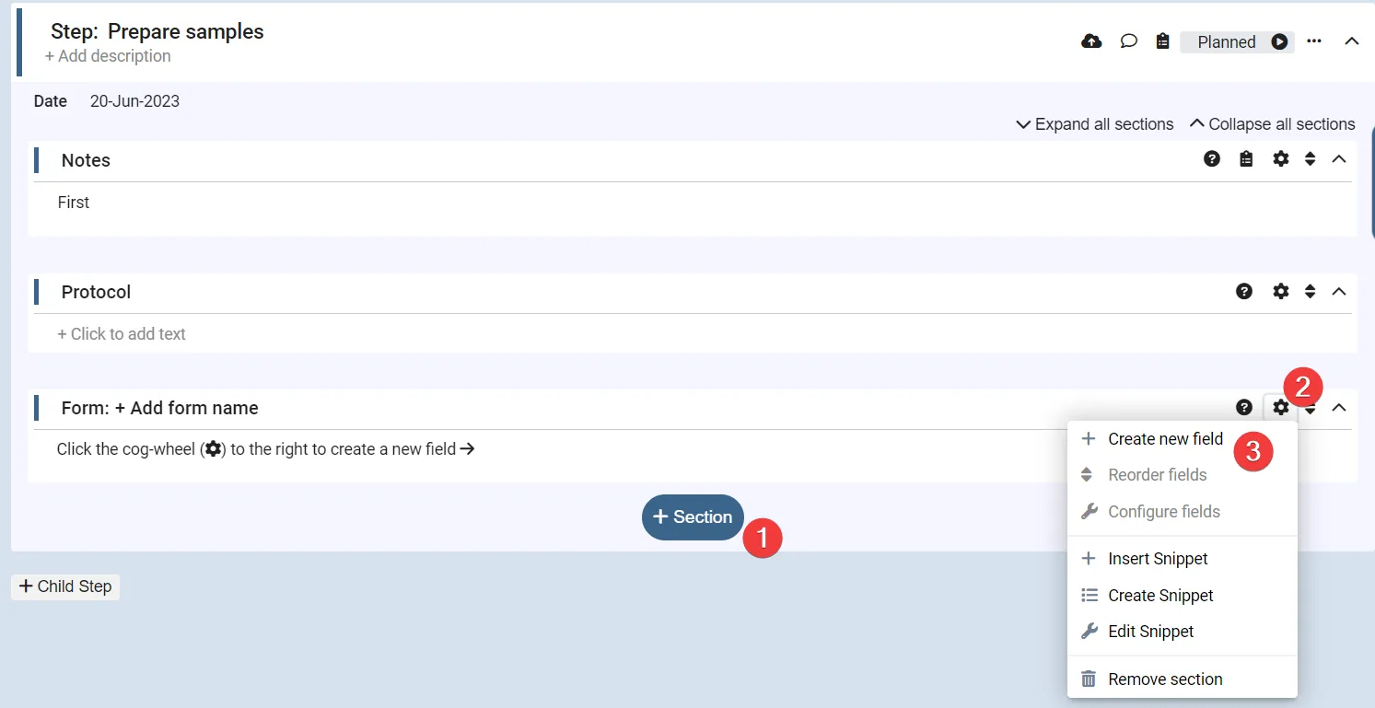Screen dimensions: 1375x708
Task: Click the blue + Section button
Action: [693, 517]
